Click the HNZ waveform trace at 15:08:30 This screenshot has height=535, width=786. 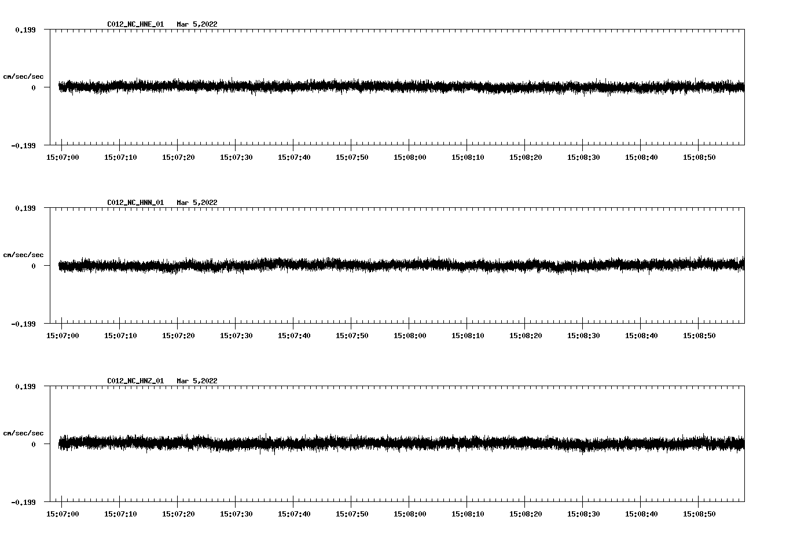583,445
